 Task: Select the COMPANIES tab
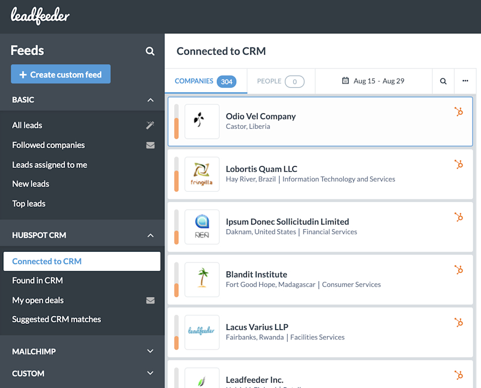point(206,81)
